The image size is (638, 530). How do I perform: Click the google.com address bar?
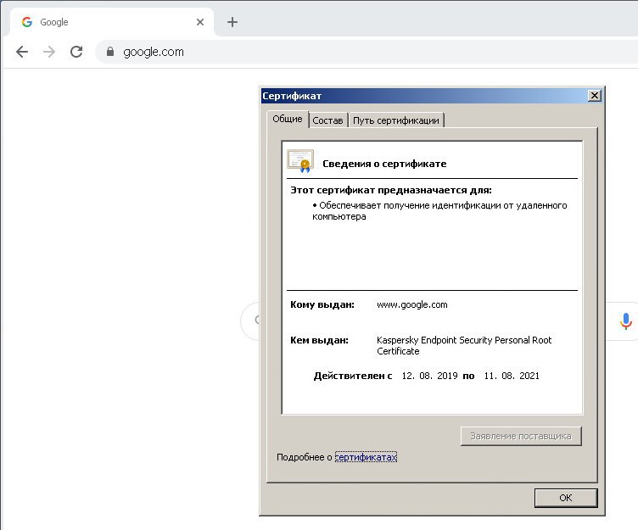click(x=367, y=52)
